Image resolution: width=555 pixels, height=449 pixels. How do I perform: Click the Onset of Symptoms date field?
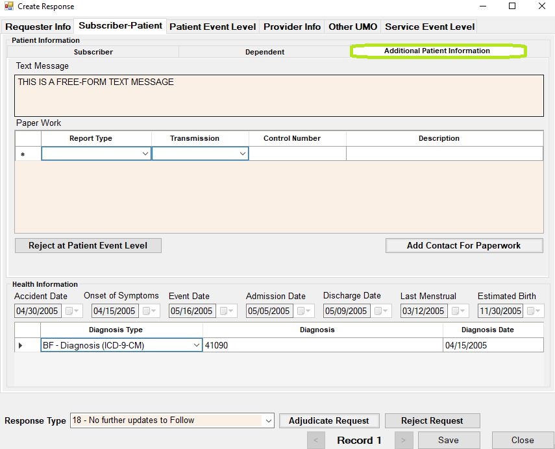pos(115,311)
